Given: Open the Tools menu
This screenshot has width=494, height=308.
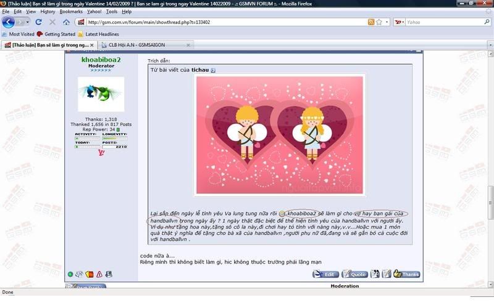Looking at the screenshot, I should point(112,12).
